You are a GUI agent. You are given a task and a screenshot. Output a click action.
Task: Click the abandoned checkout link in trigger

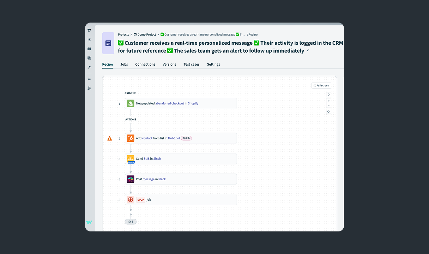(x=170, y=103)
